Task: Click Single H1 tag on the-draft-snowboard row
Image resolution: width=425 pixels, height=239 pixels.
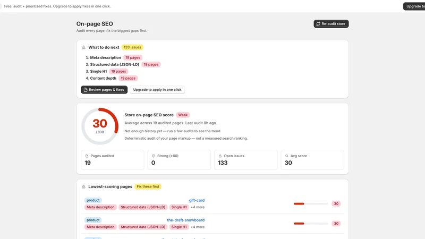Action: pos(179,227)
